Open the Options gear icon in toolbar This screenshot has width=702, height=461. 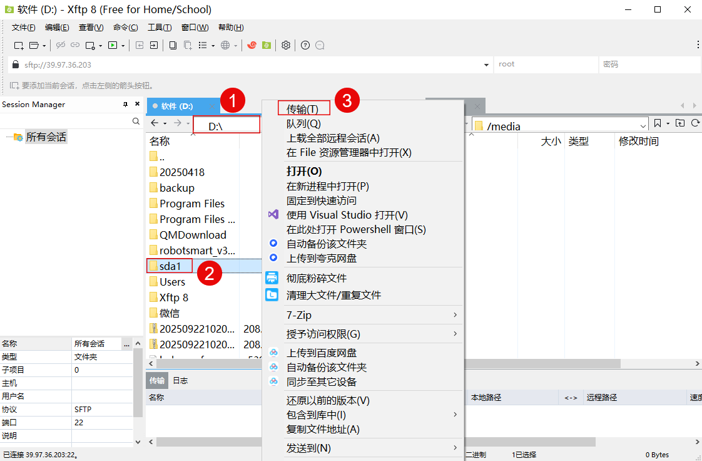(x=286, y=45)
